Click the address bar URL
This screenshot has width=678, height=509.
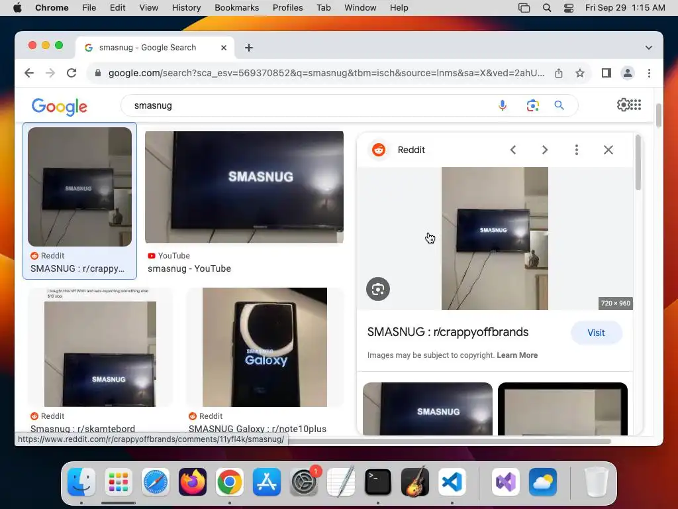pyautogui.click(x=326, y=73)
